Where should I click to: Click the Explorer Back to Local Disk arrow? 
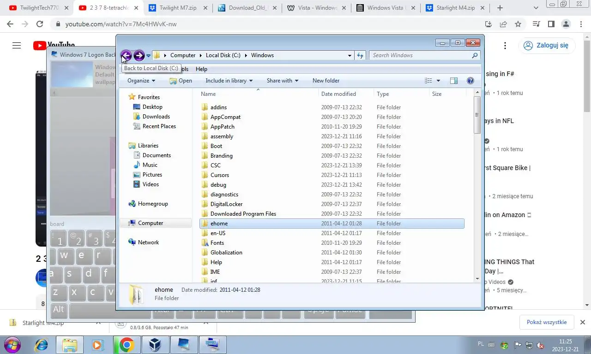[126, 55]
